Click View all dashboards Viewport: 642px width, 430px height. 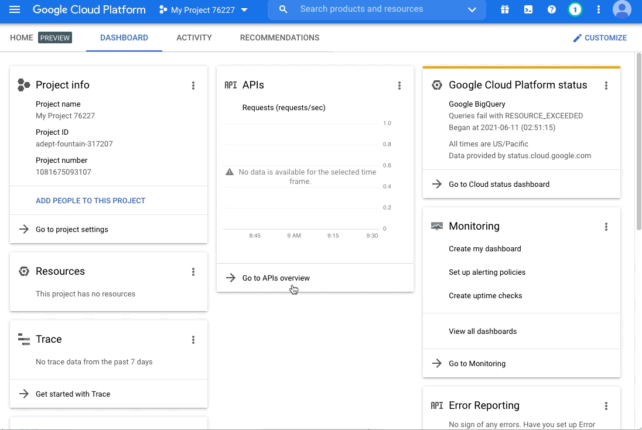point(483,332)
